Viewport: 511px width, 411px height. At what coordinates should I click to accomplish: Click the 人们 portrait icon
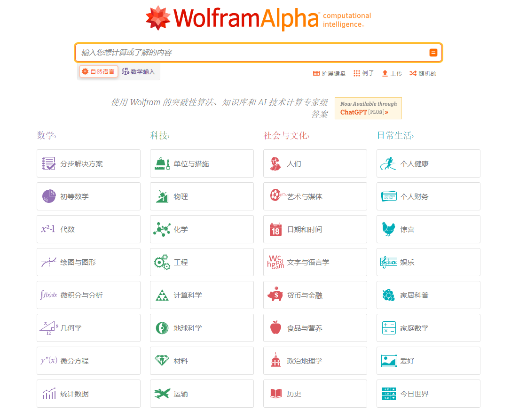[275, 163]
